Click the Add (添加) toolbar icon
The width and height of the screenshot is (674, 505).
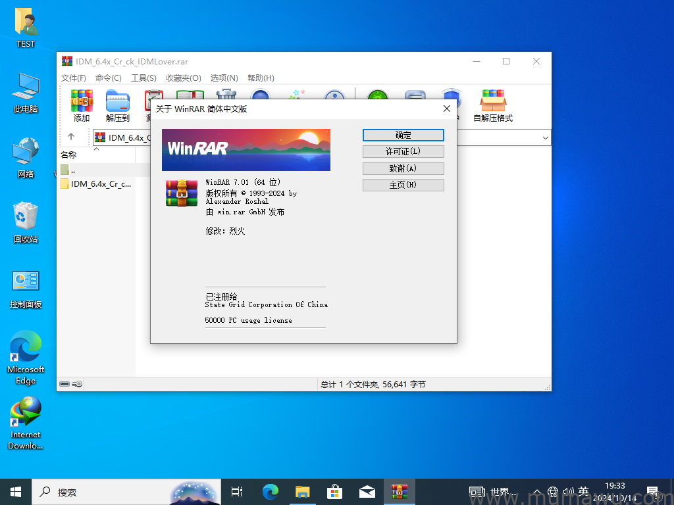[x=82, y=106]
